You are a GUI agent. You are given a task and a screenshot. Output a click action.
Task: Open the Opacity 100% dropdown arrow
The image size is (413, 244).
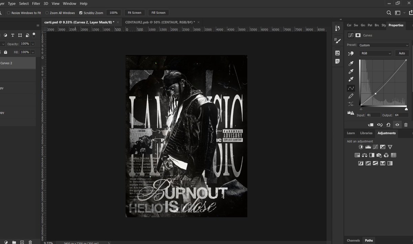(33, 44)
